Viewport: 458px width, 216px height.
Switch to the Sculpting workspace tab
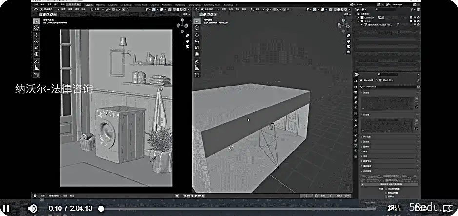(x=113, y=5)
